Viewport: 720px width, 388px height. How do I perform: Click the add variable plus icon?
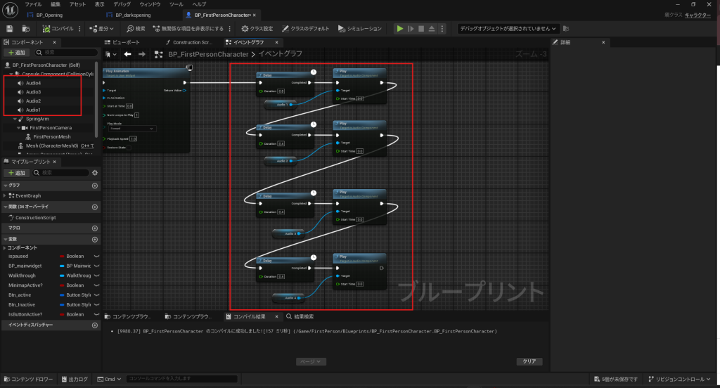95,239
